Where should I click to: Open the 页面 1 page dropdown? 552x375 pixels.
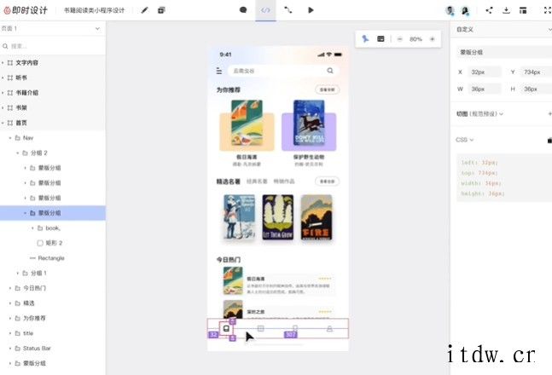point(51,28)
